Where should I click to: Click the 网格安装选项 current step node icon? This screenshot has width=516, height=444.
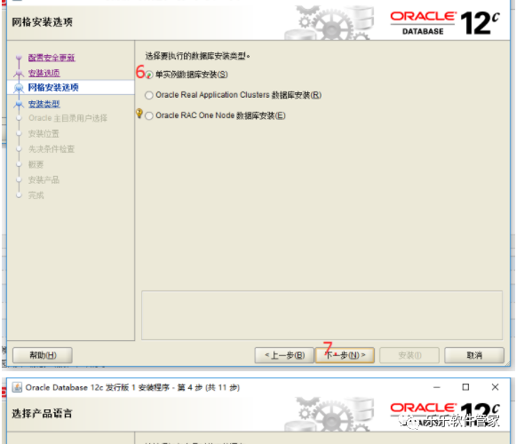click(x=19, y=88)
